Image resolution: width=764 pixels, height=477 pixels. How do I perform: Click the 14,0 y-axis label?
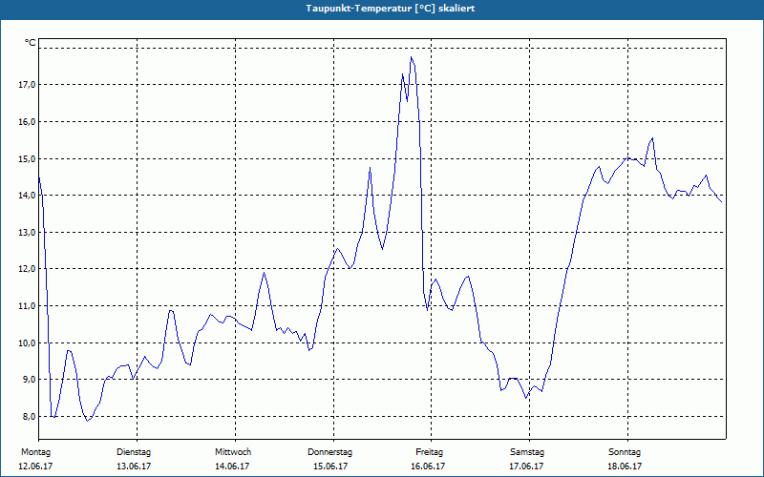28,196
